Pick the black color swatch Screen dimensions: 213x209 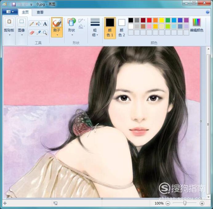coord(131,20)
